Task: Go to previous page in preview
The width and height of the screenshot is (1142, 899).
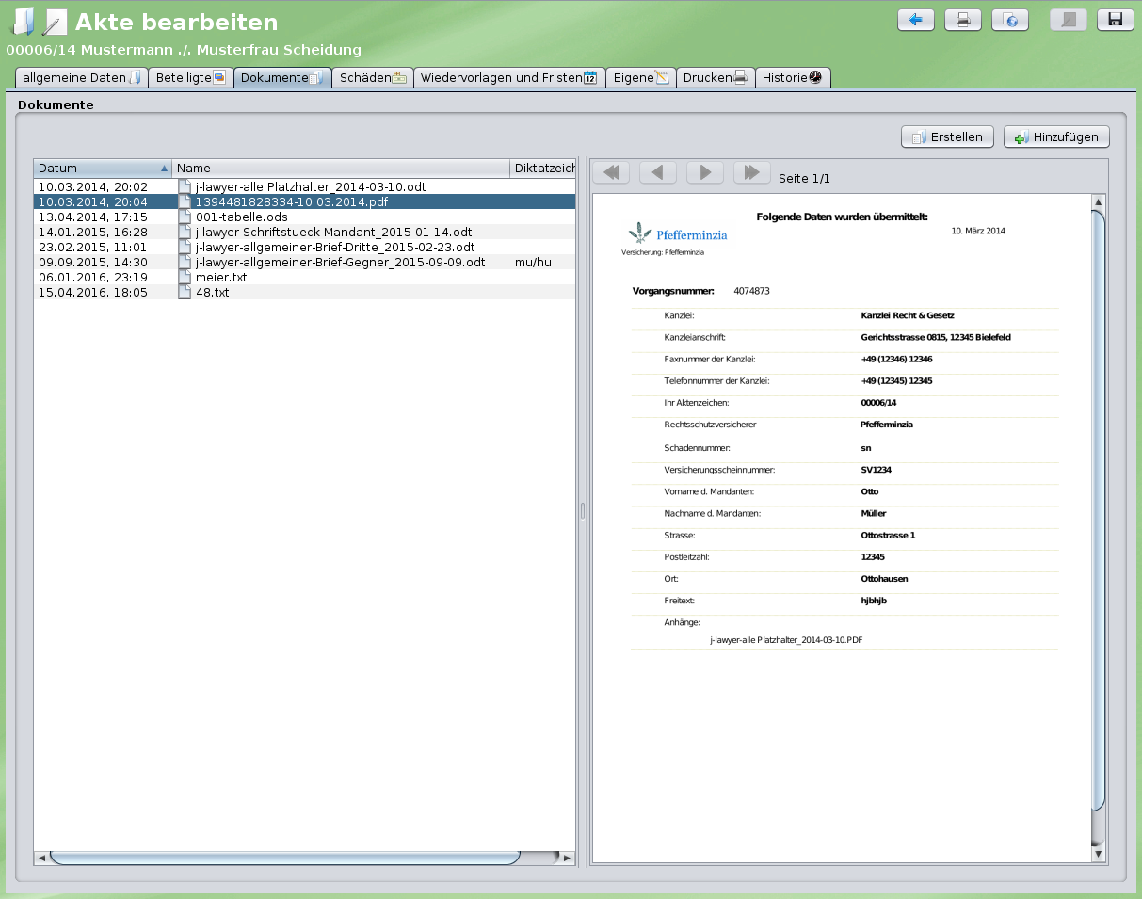Action: pyautogui.click(x=657, y=172)
